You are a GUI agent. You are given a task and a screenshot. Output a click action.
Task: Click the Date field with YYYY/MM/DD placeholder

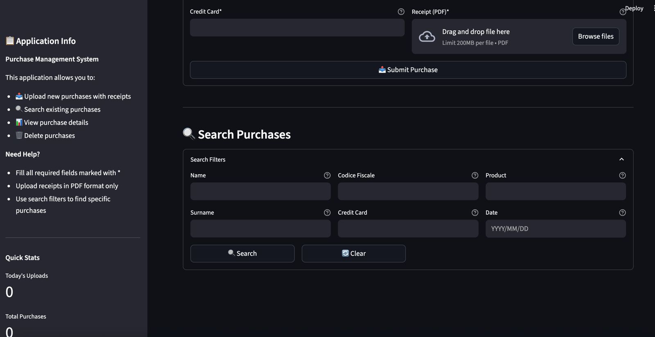pyautogui.click(x=556, y=229)
